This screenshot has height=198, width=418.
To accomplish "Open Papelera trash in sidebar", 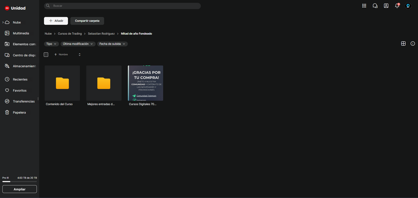I will 19,112.
